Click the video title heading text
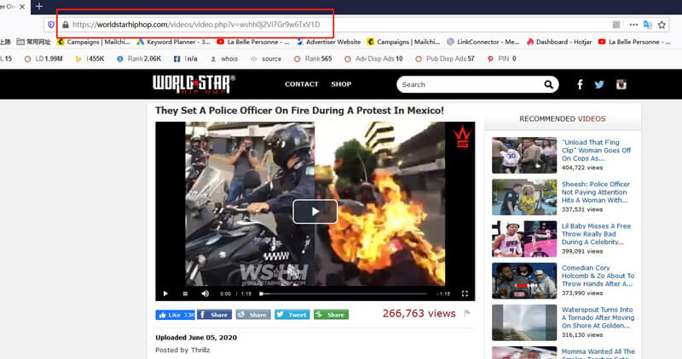682x359 pixels. coord(299,111)
